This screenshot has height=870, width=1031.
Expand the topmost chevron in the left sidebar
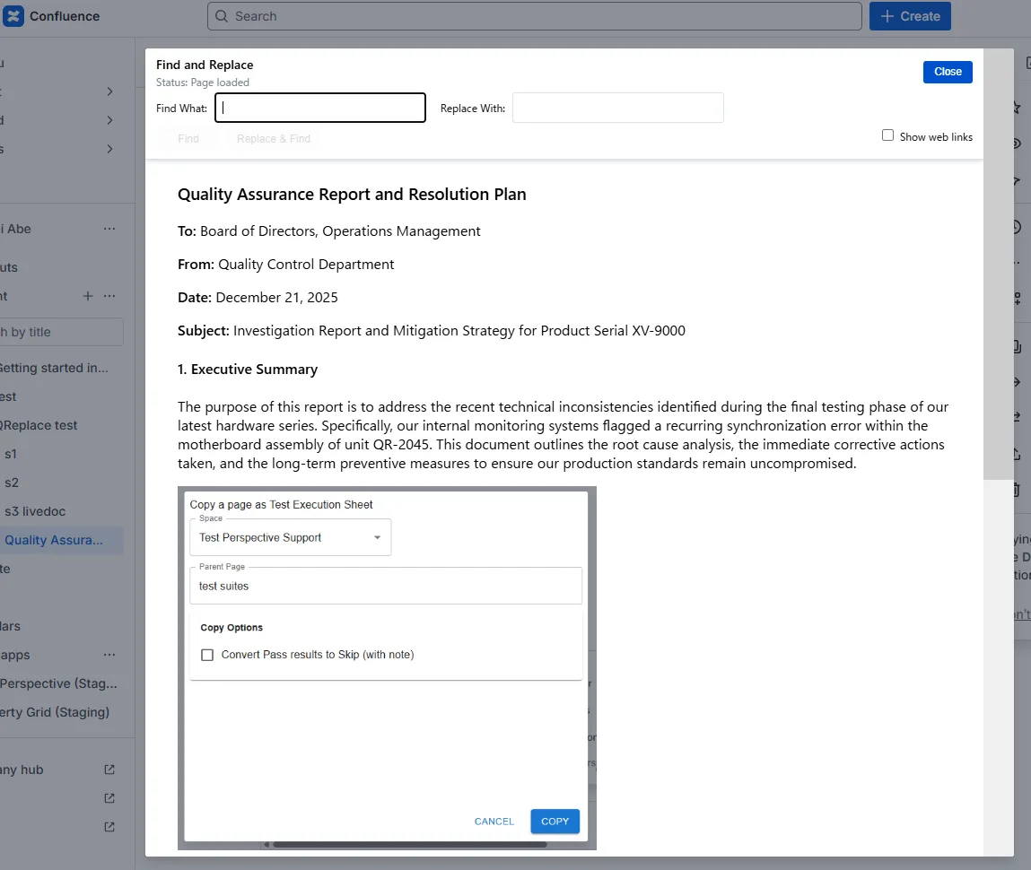pos(109,91)
